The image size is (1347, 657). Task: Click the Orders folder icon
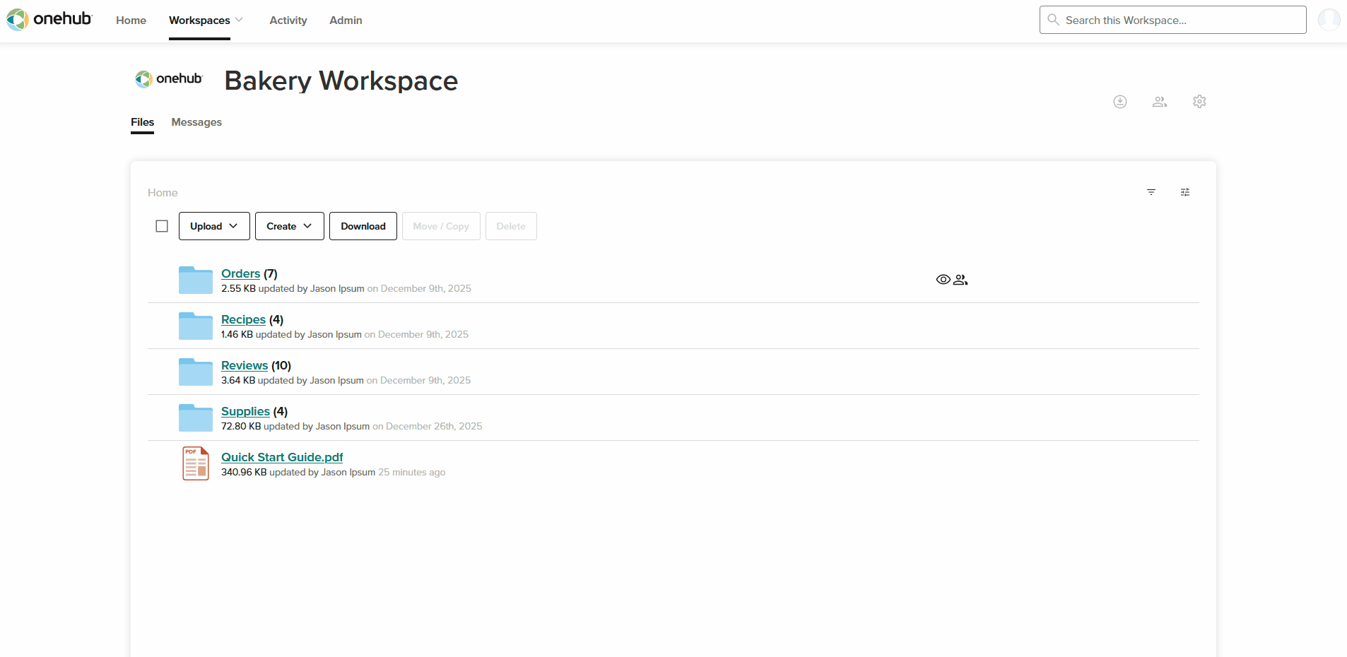coord(196,280)
